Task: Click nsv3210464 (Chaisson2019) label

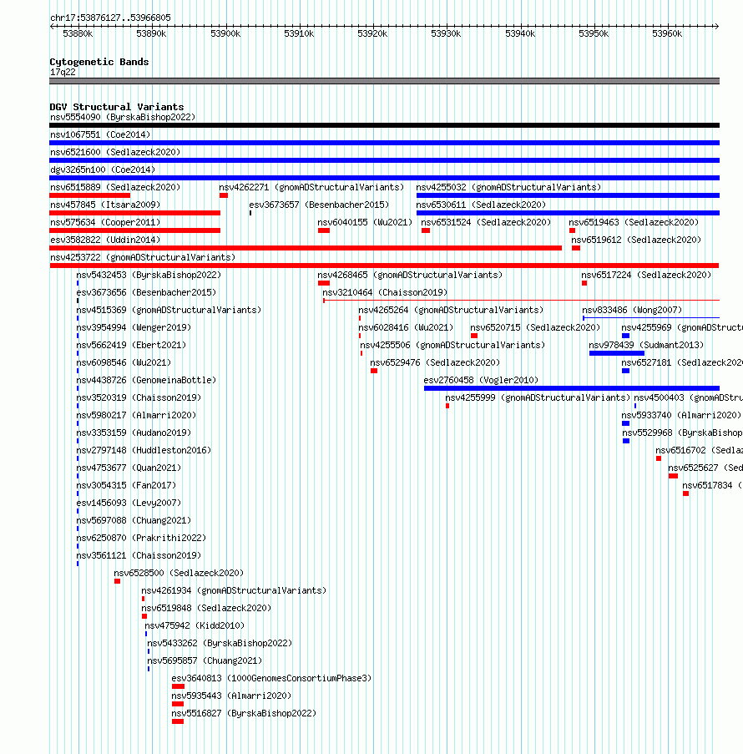Action: pyautogui.click(x=385, y=292)
